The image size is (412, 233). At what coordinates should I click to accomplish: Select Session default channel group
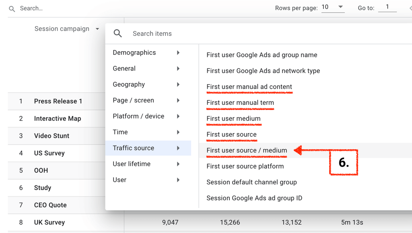coord(251,182)
